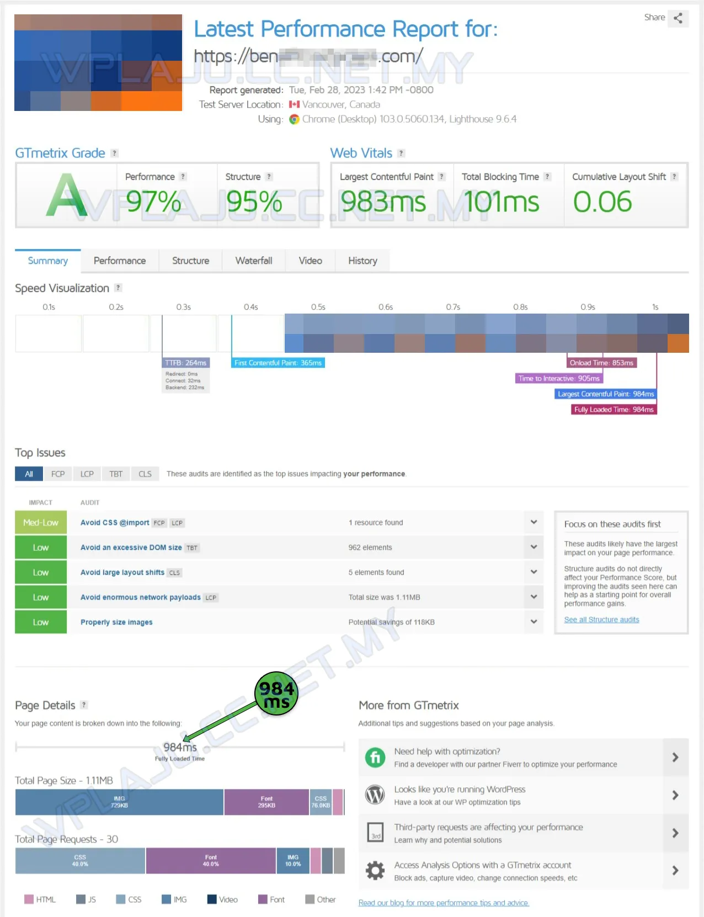Click the Largest Contentful Paint help icon
The width and height of the screenshot is (704, 917).
pyautogui.click(x=441, y=177)
